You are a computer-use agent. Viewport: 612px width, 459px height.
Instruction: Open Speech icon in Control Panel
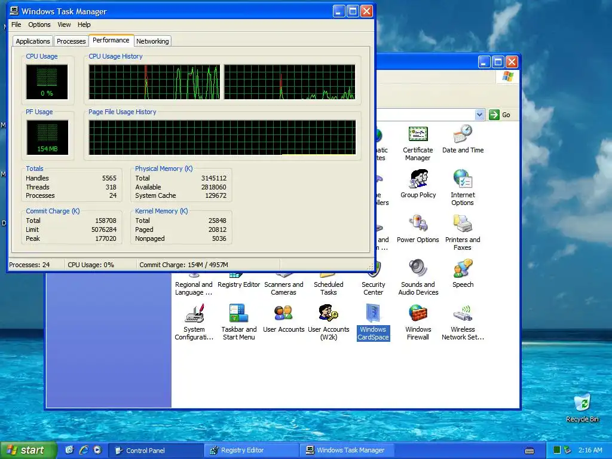(463, 274)
